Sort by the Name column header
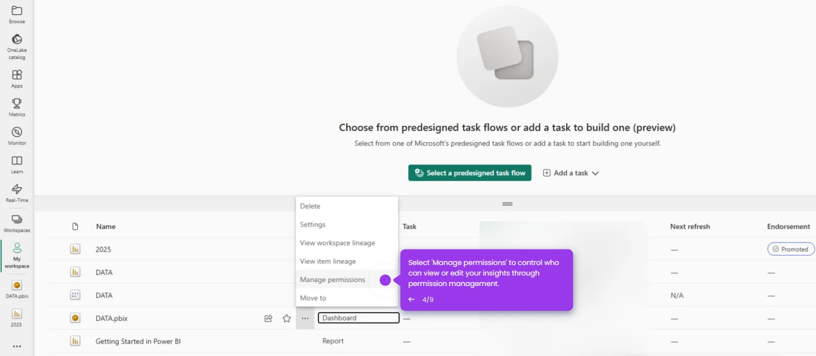The height and width of the screenshot is (356, 816). 106,226
